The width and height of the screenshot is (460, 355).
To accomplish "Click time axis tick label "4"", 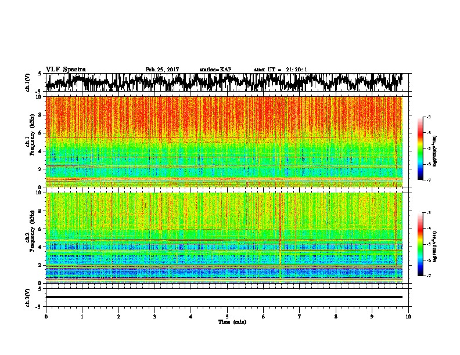I will tap(191, 317).
